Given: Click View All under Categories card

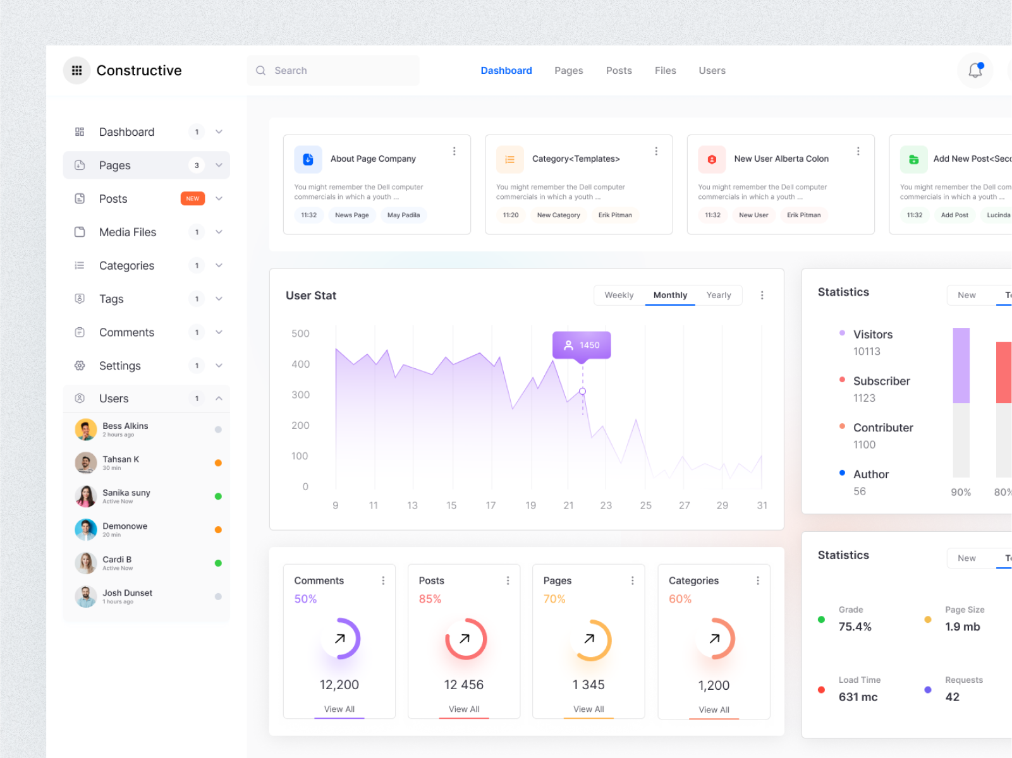Looking at the screenshot, I should 714,709.
